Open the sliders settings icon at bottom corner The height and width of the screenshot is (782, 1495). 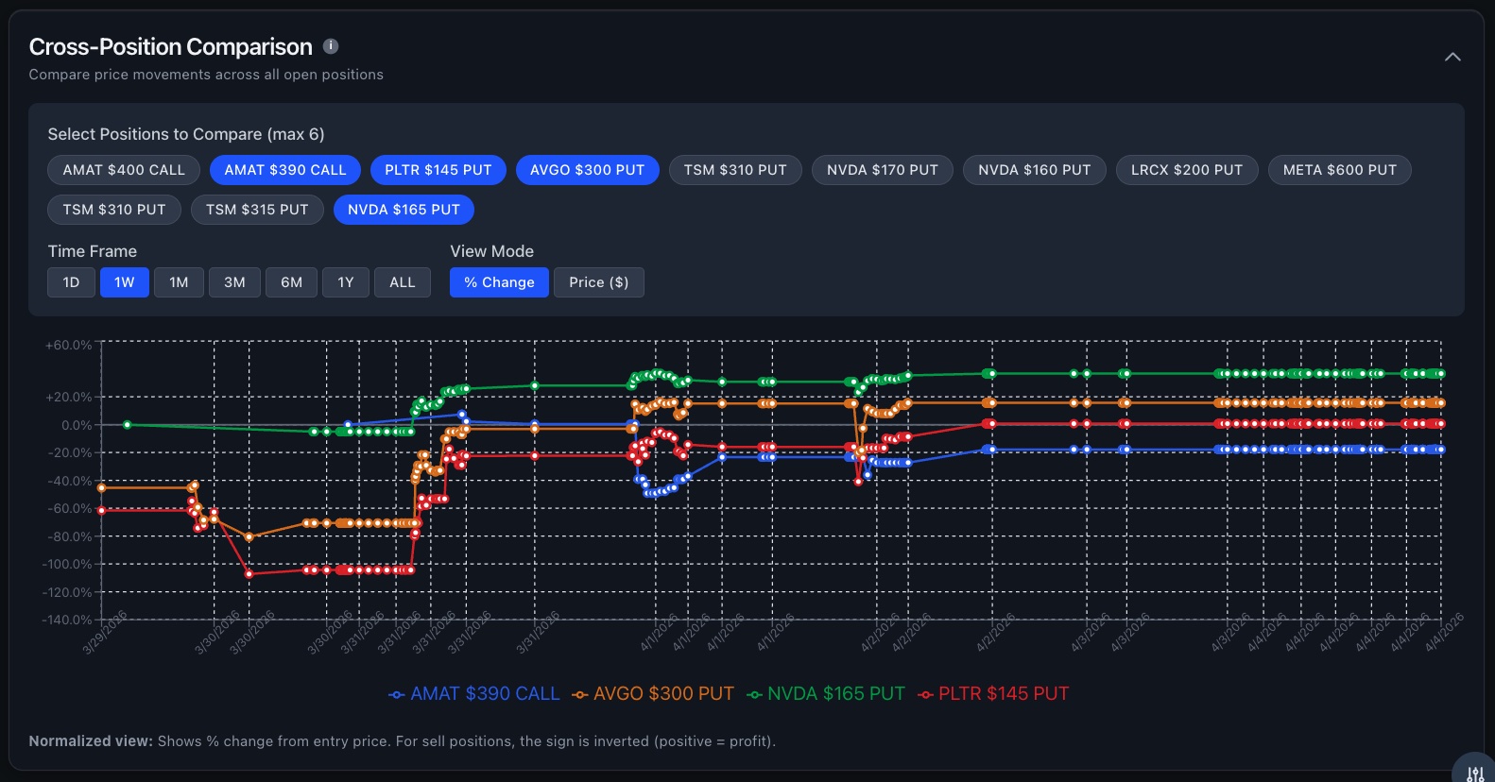1475,773
